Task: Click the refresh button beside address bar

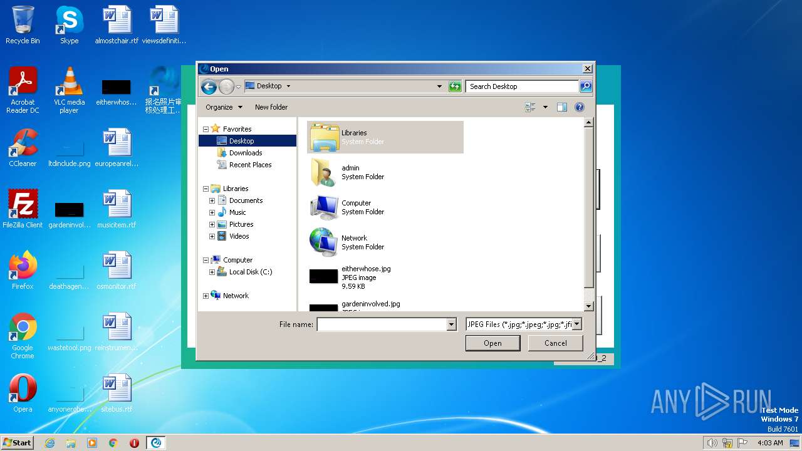Action: (x=456, y=86)
